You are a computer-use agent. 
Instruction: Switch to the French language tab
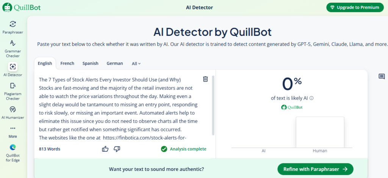point(67,63)
